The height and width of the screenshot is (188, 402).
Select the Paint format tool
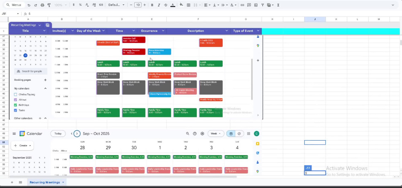[49, 5]
